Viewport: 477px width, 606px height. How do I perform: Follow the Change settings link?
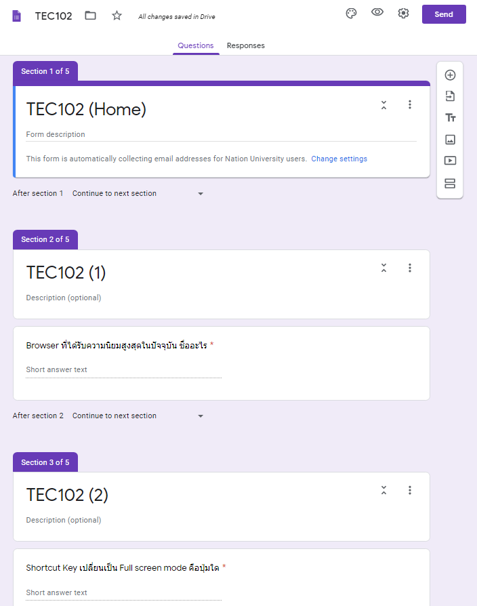point(339,159)
